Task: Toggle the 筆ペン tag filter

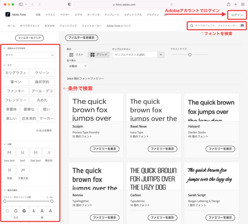Action: [x=16, y=82]
